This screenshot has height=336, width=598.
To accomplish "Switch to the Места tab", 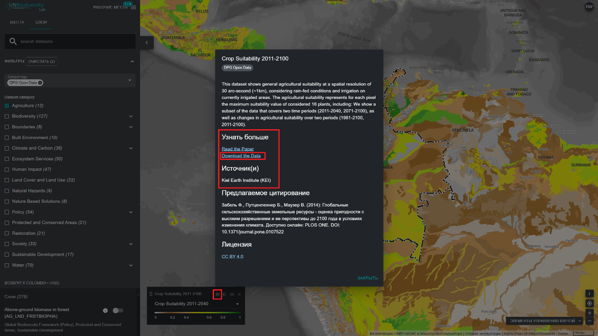I will click(17, 22).
